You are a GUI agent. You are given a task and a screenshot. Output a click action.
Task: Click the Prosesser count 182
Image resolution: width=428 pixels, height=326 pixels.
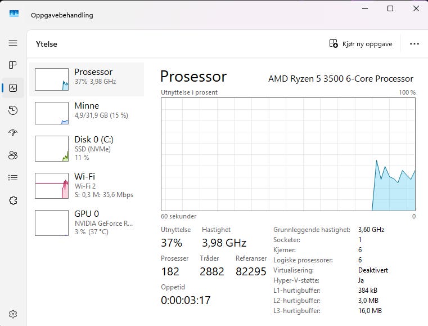tap(170, 271)
